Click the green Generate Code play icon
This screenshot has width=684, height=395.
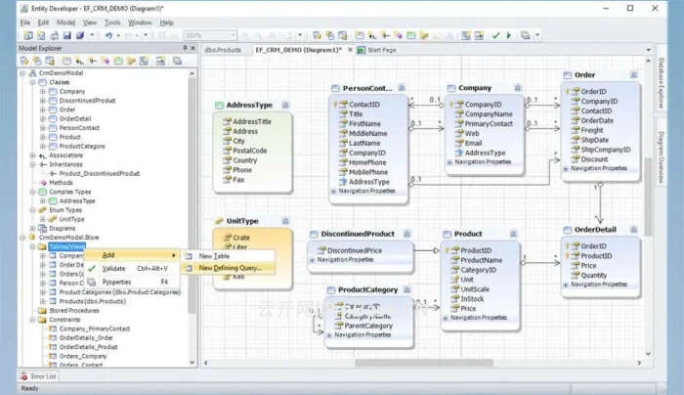pos(510,35)
